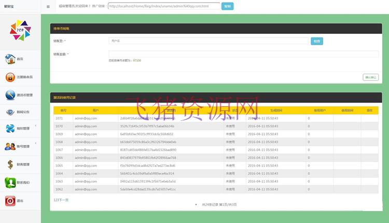Click the JCB colorful star logo
The height and width of the screenshot is (223, 389).
[x=20, y=30]
